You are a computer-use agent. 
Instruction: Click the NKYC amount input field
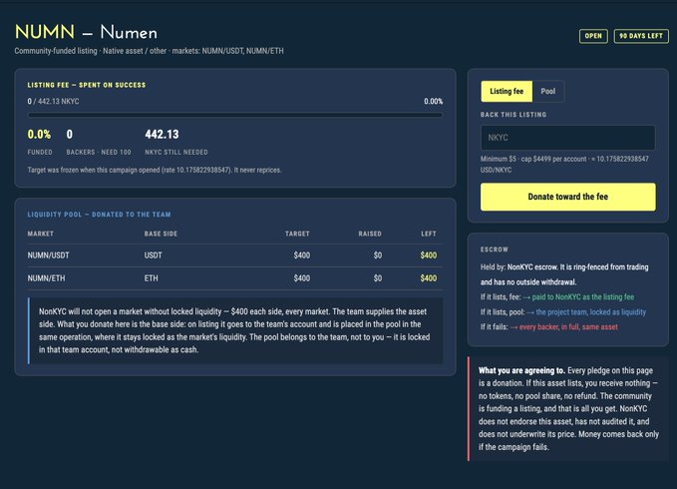pyautogui.click(x=567, y=138)
